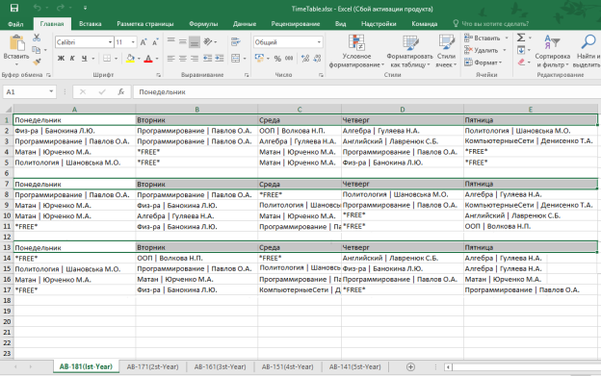Switch to the Вставка tab
The width and height of the screenshot is (601, 376).
pyautogui.click(x=91, y=24)
